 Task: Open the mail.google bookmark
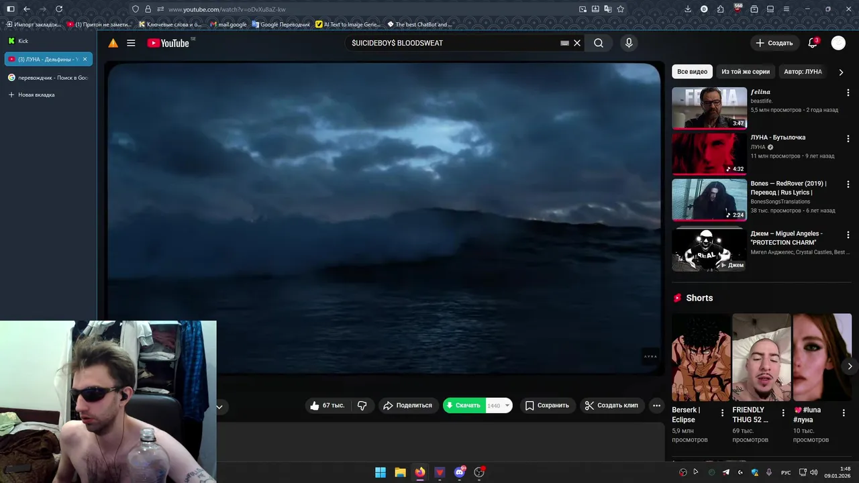coord(228,25)
